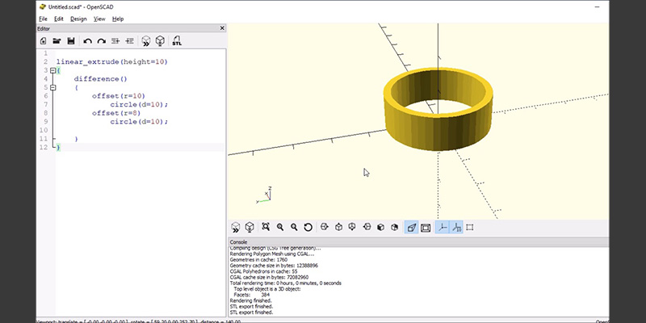The width and height of the screenshot is (646, 323).
Task: Click the closing brace on line 12
Action: [x=58, y=148]
